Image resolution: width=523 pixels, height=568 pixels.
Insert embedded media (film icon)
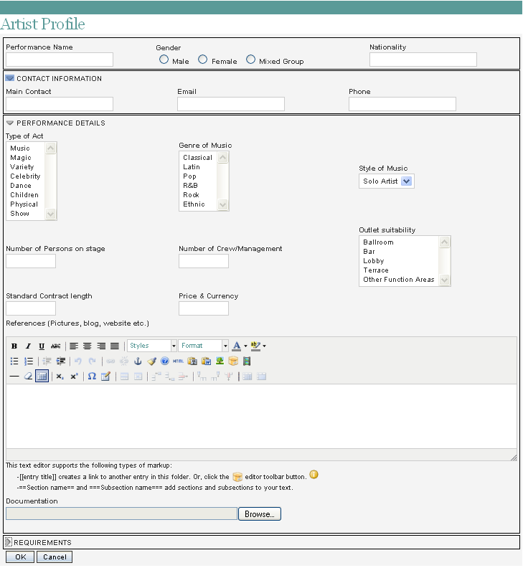247,361
